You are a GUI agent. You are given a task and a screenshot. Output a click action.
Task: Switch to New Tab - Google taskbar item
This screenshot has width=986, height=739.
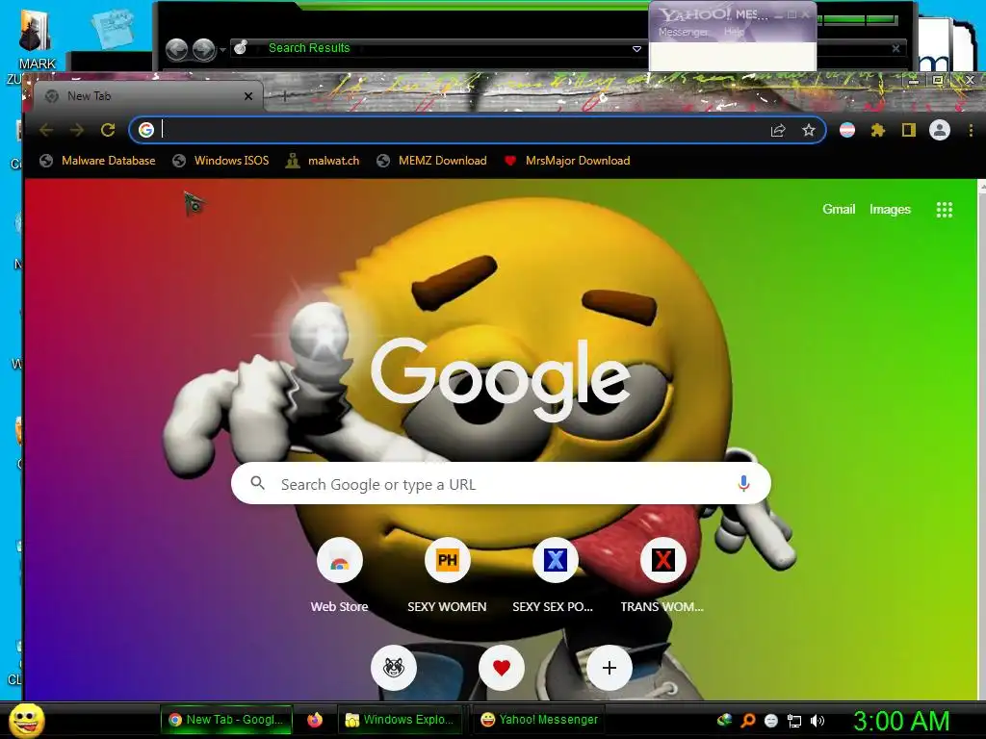[226, 720]
